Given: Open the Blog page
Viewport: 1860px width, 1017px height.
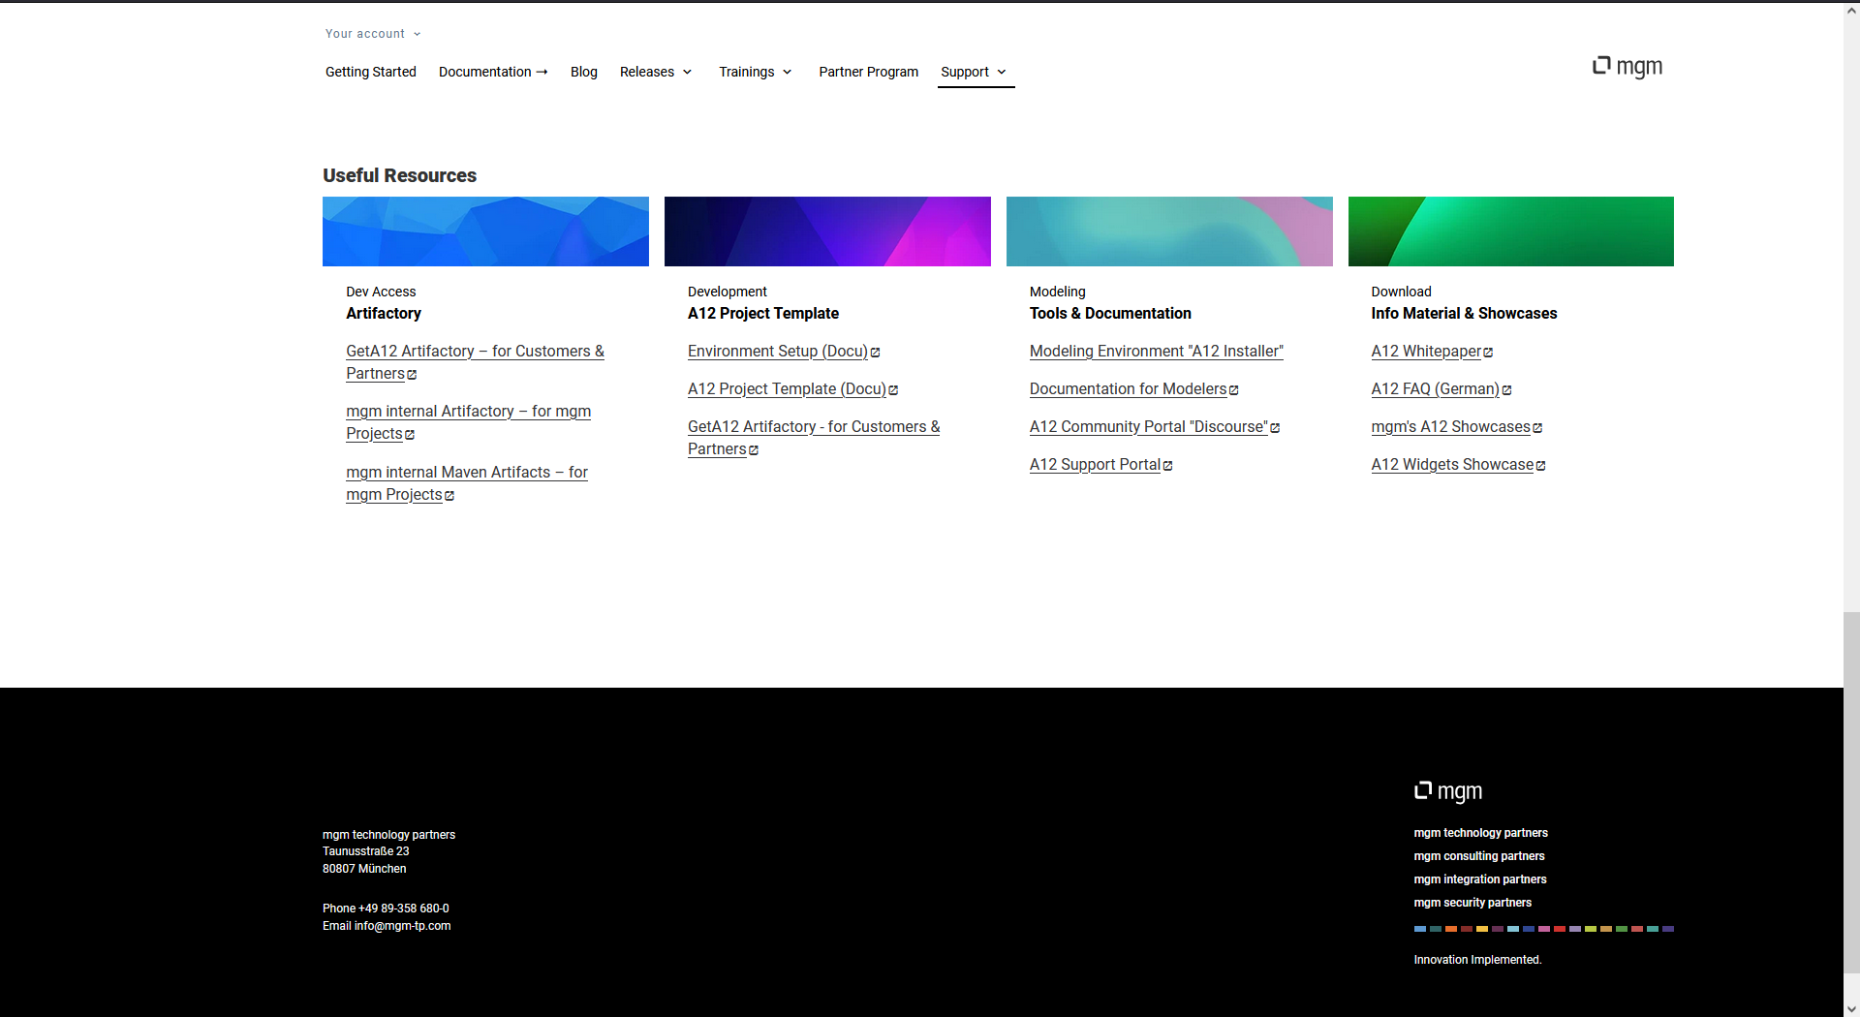Looking at the screenshot, I should click(x=584, y=72).
